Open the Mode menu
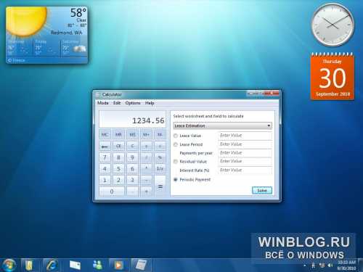 tap(103, 103)
